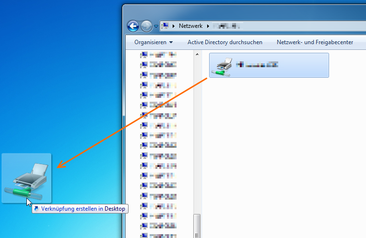Image resolution: width=366 pixels, height=238 pixels.
Task: Open the Organisieren menu
Action: click(x=153, y=42)
